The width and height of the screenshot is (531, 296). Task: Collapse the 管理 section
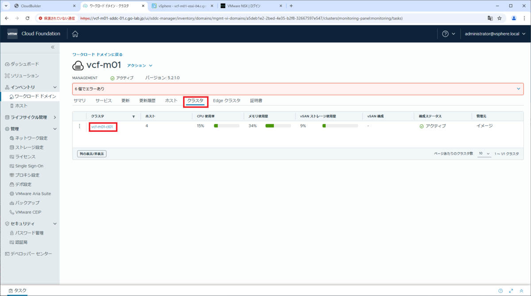55,129
